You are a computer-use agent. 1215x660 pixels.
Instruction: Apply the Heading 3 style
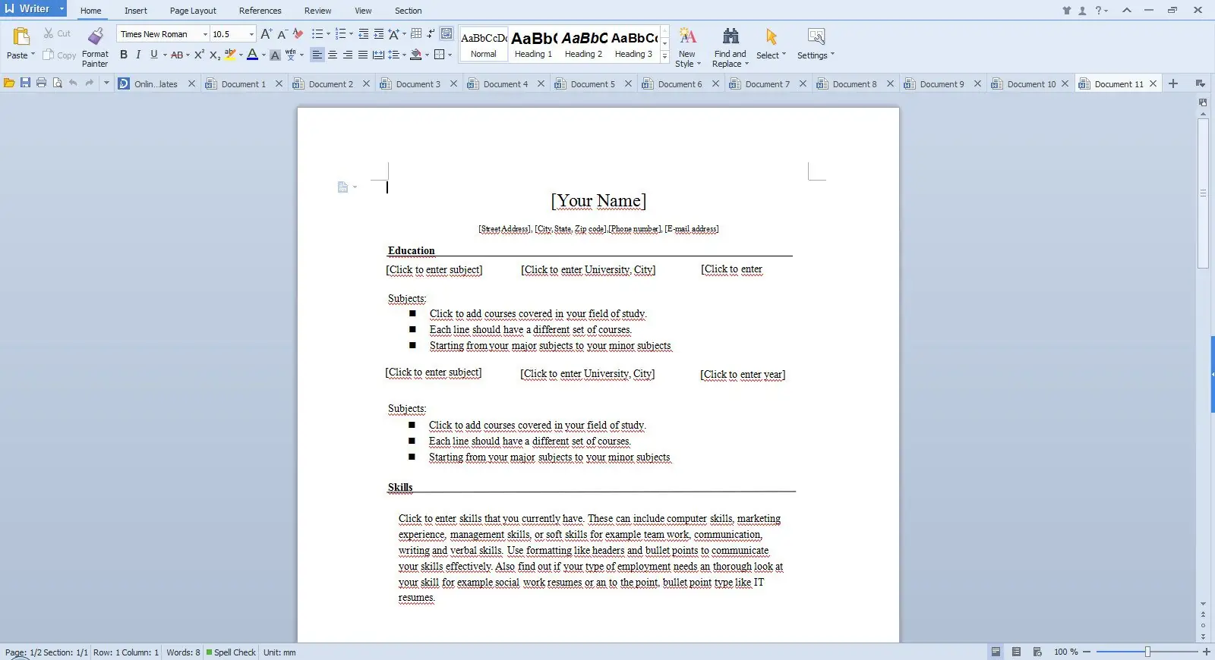coord(633,44)
